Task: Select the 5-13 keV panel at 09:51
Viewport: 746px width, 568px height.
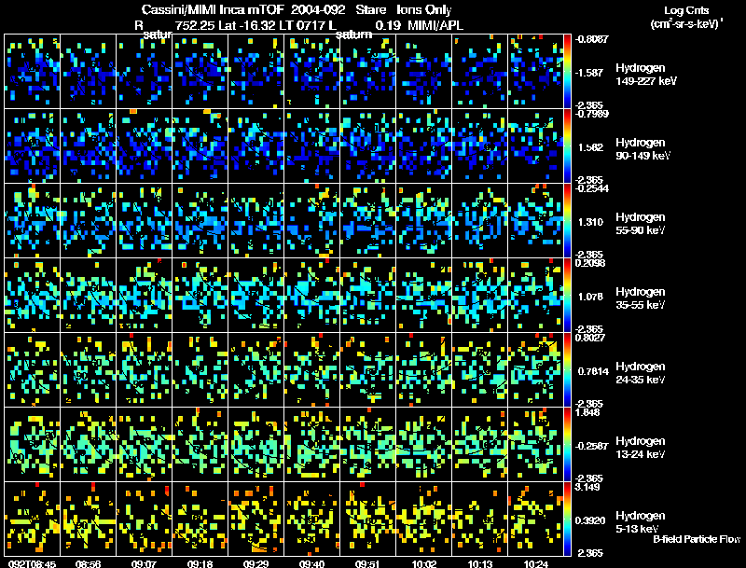Action: click(x=367, y=519)
